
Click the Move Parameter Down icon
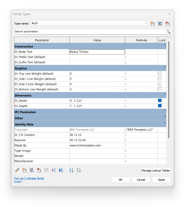point(61,170)
